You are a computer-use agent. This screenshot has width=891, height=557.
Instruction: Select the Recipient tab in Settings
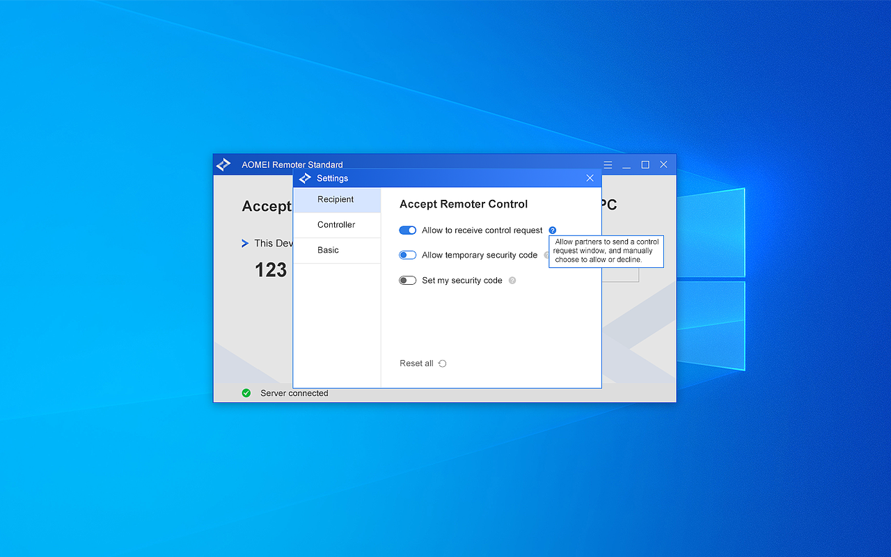337,200
